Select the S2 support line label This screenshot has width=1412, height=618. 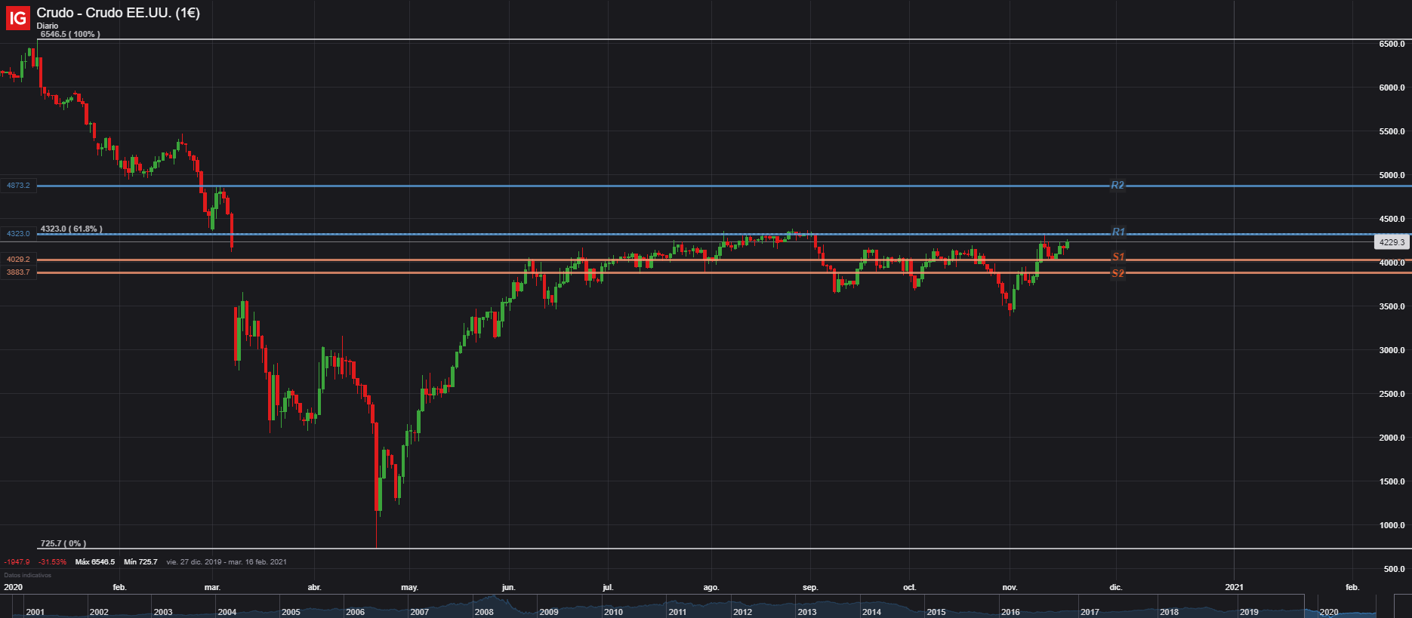coord(1118,273)
